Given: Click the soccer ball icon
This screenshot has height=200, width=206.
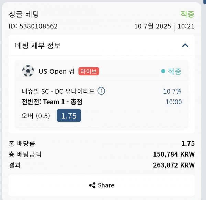Looking at the screenshot, I should [x=28, y=71].
